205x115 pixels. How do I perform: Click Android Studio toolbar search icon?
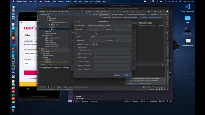pyautogui.click(x=164, y=11)
